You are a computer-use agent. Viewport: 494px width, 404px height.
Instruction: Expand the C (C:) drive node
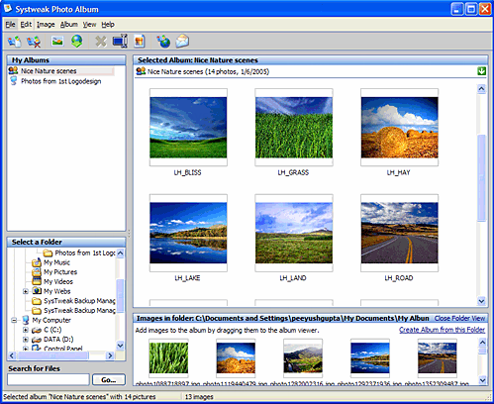coord(26,330)
